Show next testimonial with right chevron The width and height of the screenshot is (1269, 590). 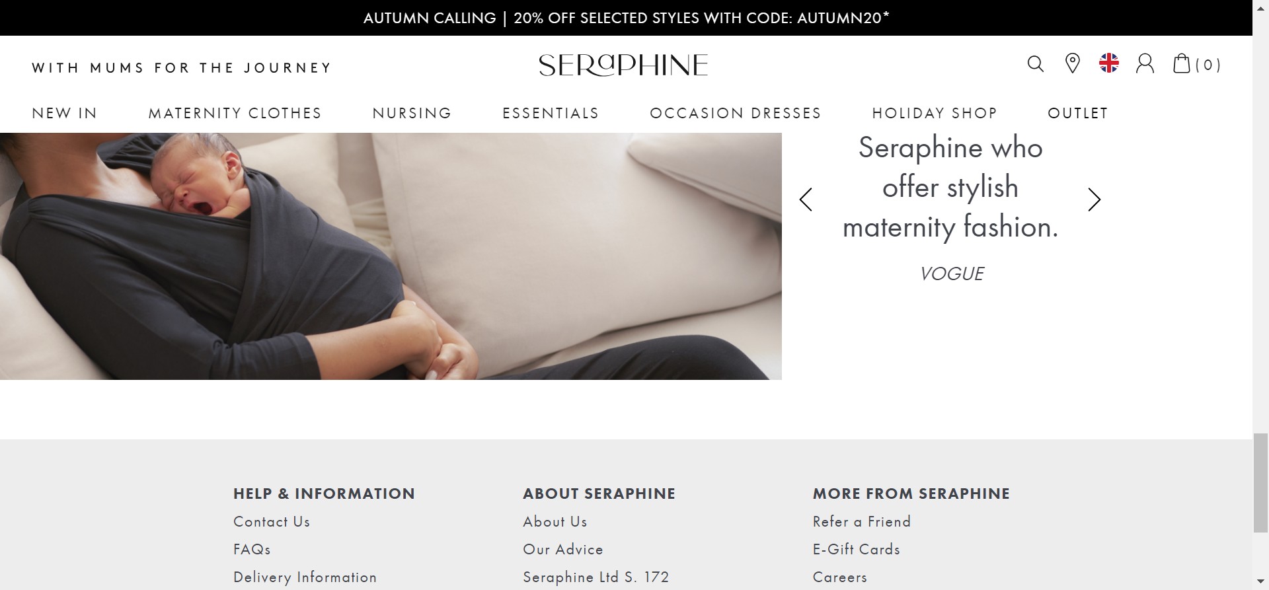pos(1095,200)
